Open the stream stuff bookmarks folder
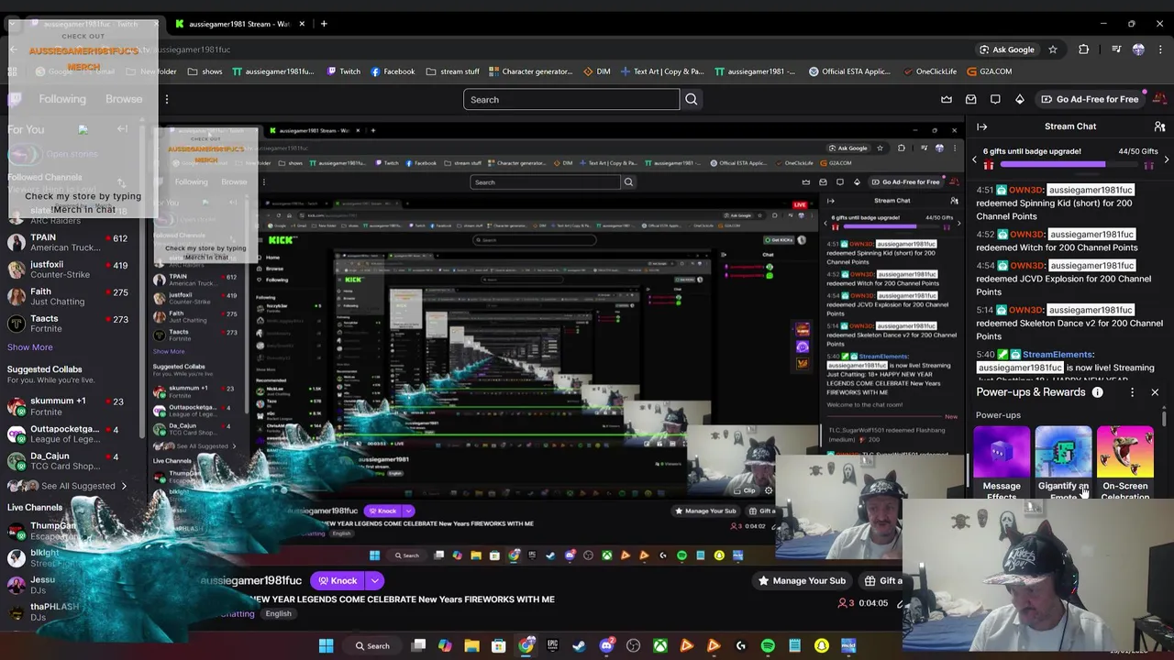This screenshot has width=1174, height=660. (x=452, y=71)
